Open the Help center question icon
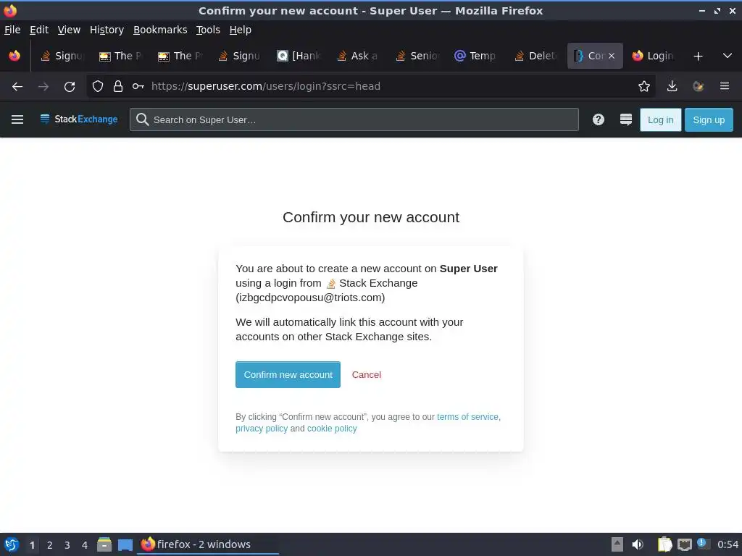The width and height of the screenshot is (742, 556). [x=598, y=119]
